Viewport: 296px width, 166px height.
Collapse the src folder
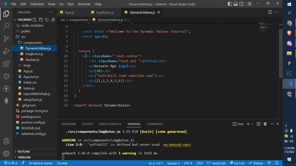pos(23,37)
